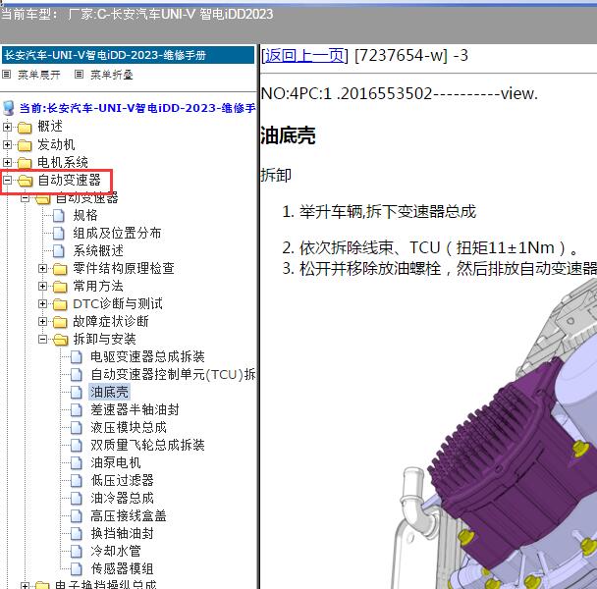The image size is (597, 589).
Task: Select the 油底壳 tree item
Action: point(109,392)
